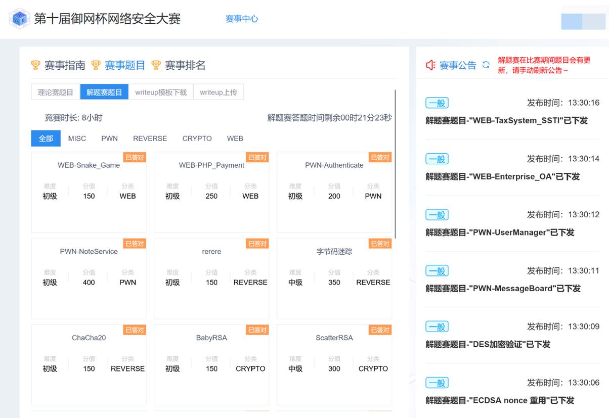The image size is (609, 418).
Task: Filter challenges by CRYPTO
Action: pyautogui.click(x=197, y=138)
